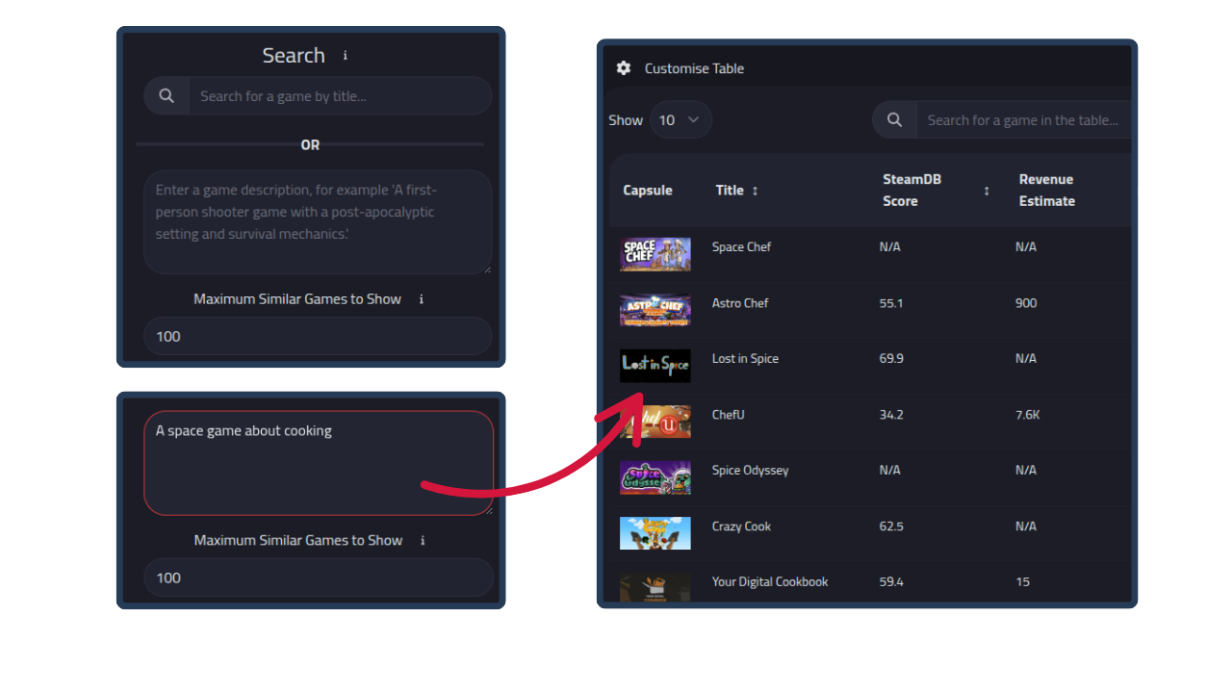Click the upper Maximum Similar Games 100 field
This screenshot has width=1232, height=693.
point(317,337)
